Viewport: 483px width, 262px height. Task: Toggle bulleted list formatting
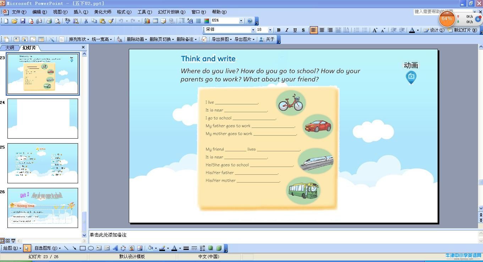coord(365,30)
